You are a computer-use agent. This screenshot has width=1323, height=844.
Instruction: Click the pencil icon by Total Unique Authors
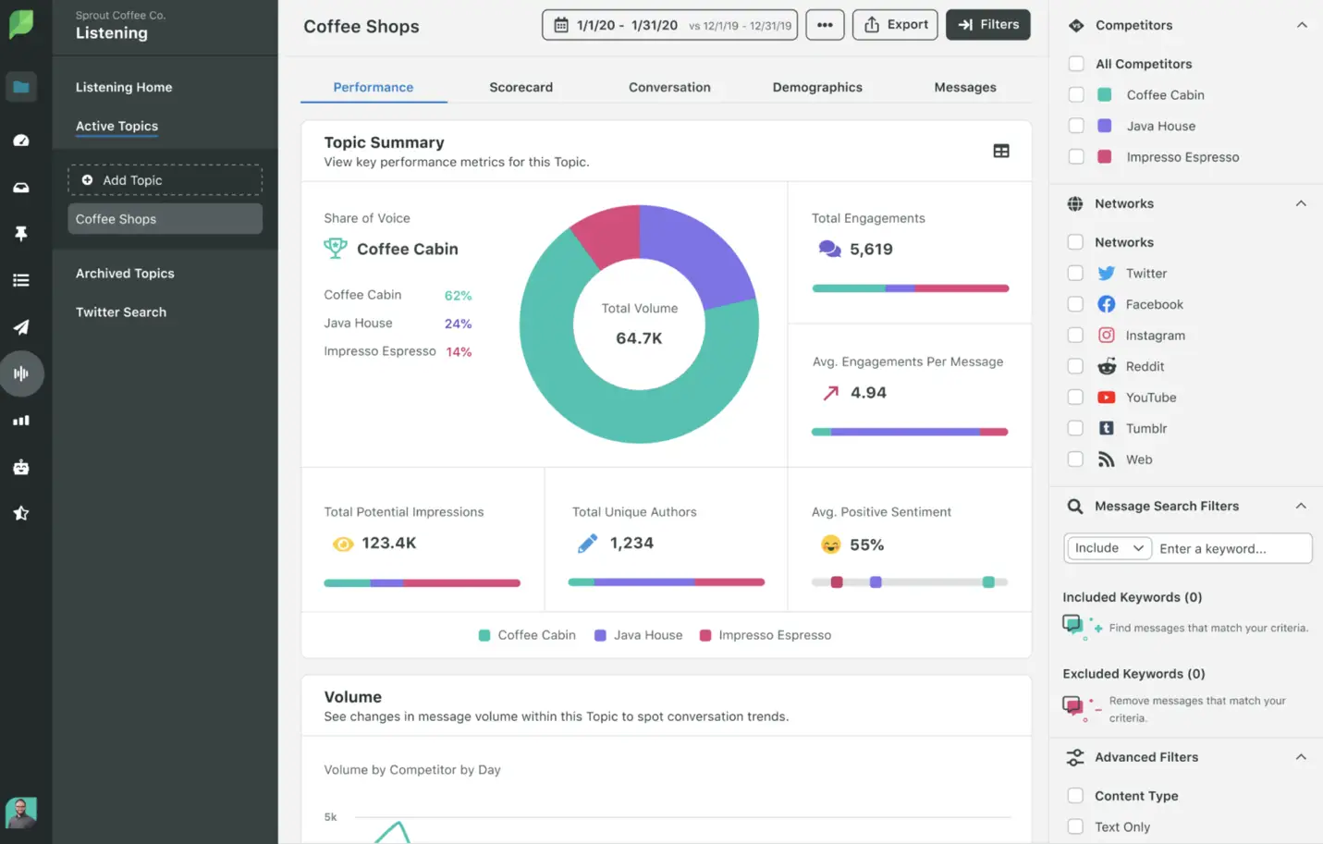[588, 544]
